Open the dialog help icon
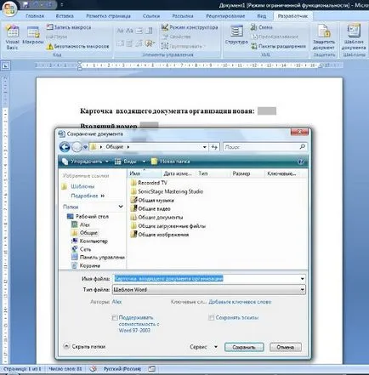This screenshot has height=375, width=369. (x=300, y=162)
